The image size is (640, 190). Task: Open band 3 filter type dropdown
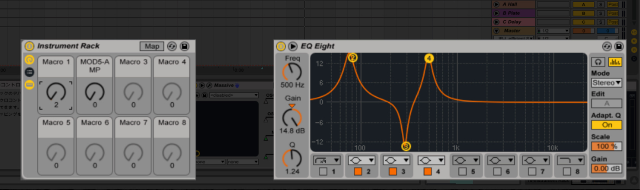click(x=397, y=160)
